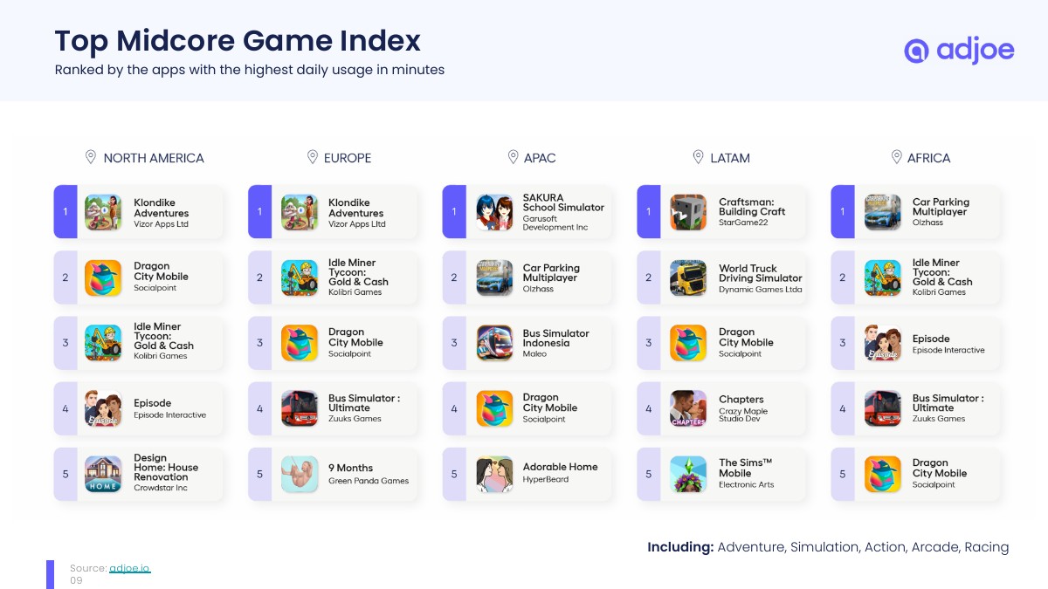This screenshot has height=589, width=1048.
Task: Select the APAC region heading
Action: click(x=540, y=158)
